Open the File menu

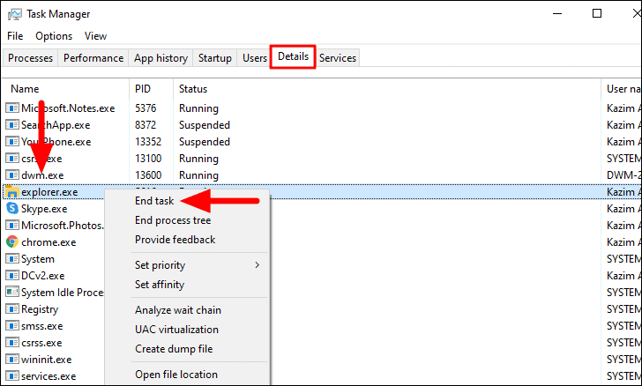(15, 36)
